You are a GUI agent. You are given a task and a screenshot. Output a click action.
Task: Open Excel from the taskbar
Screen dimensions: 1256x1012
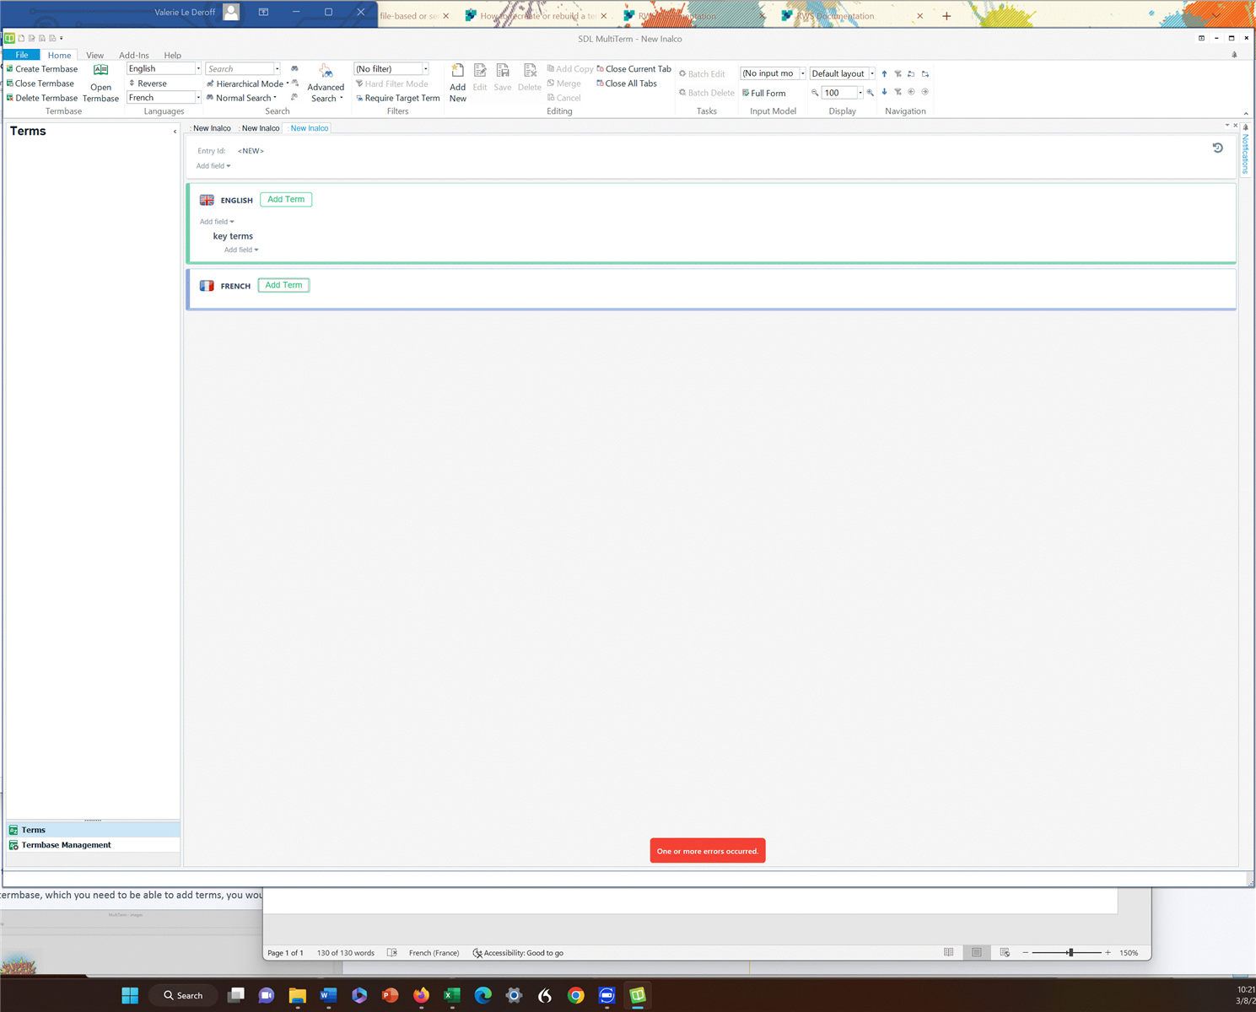point(452,995)
